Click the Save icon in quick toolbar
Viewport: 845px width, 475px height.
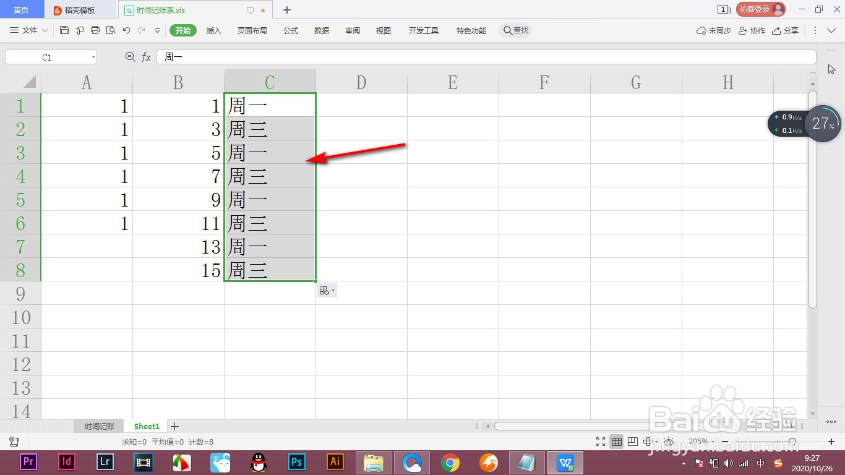(64, 30)
